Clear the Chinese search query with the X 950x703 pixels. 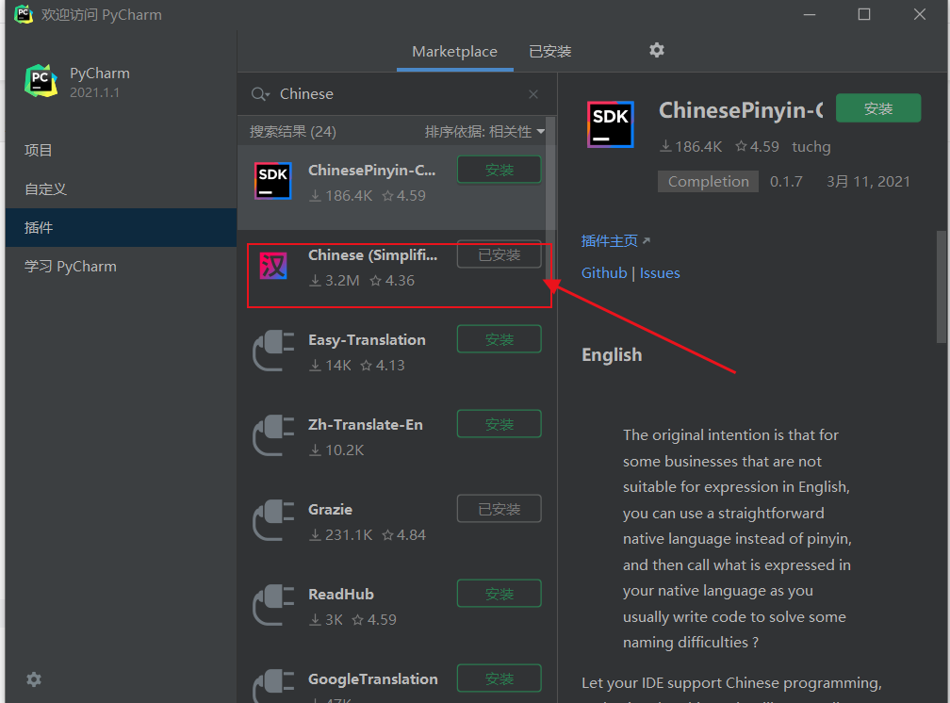click(532, 93)
